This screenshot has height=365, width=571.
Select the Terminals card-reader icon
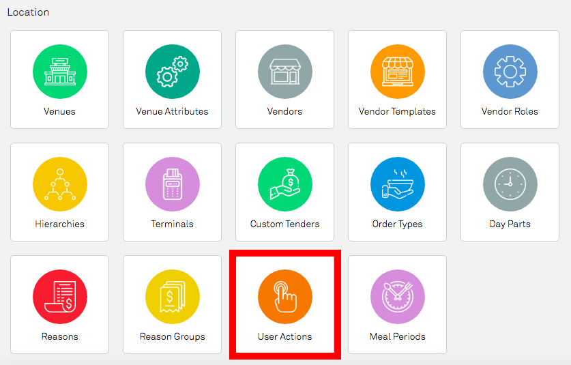[172, 184]
